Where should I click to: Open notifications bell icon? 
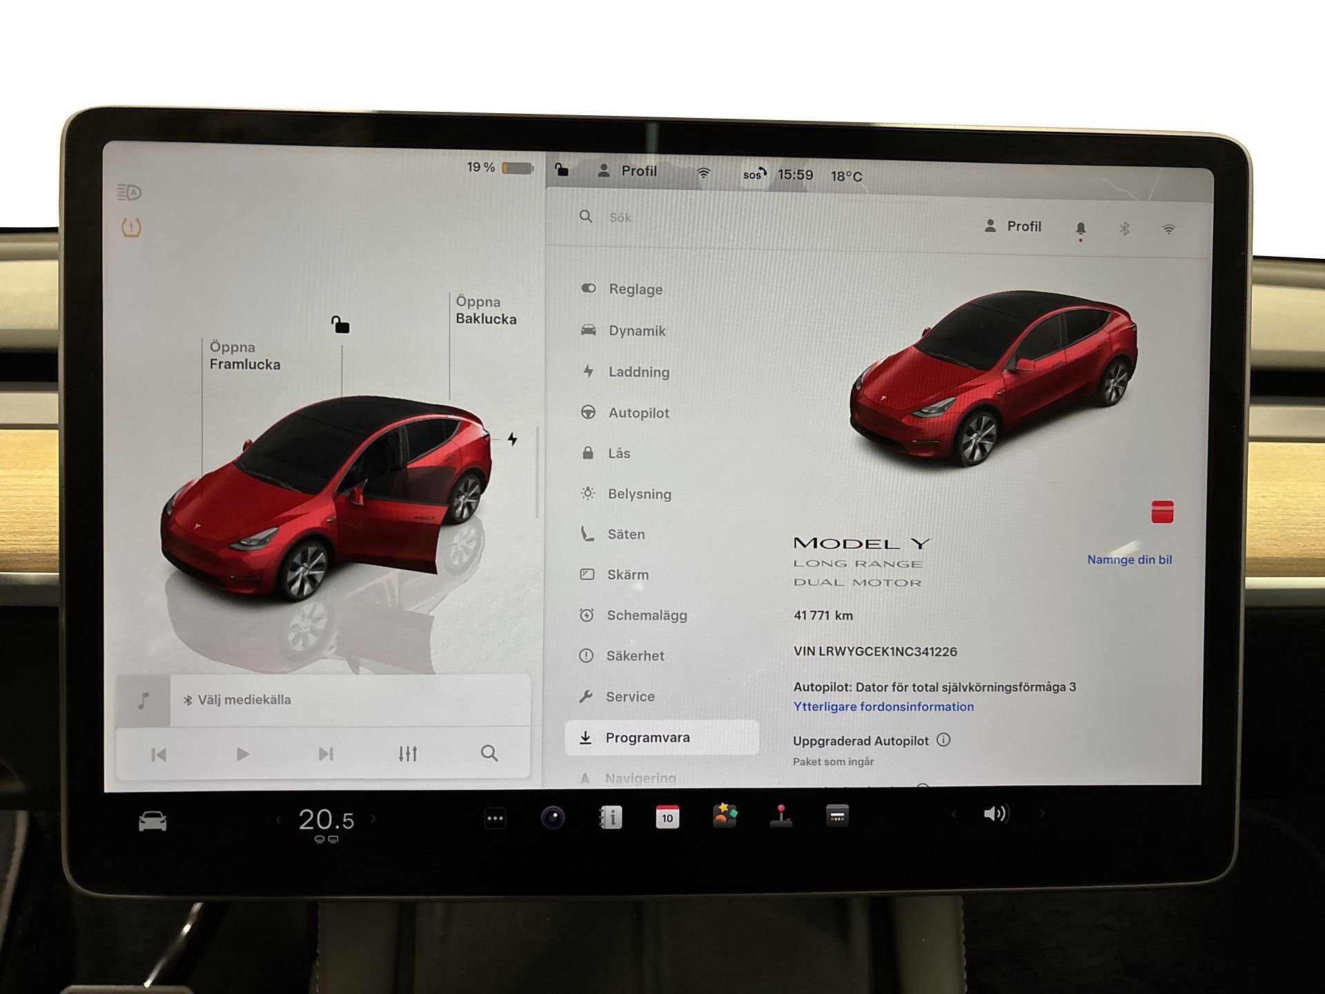click(1080, 228)
